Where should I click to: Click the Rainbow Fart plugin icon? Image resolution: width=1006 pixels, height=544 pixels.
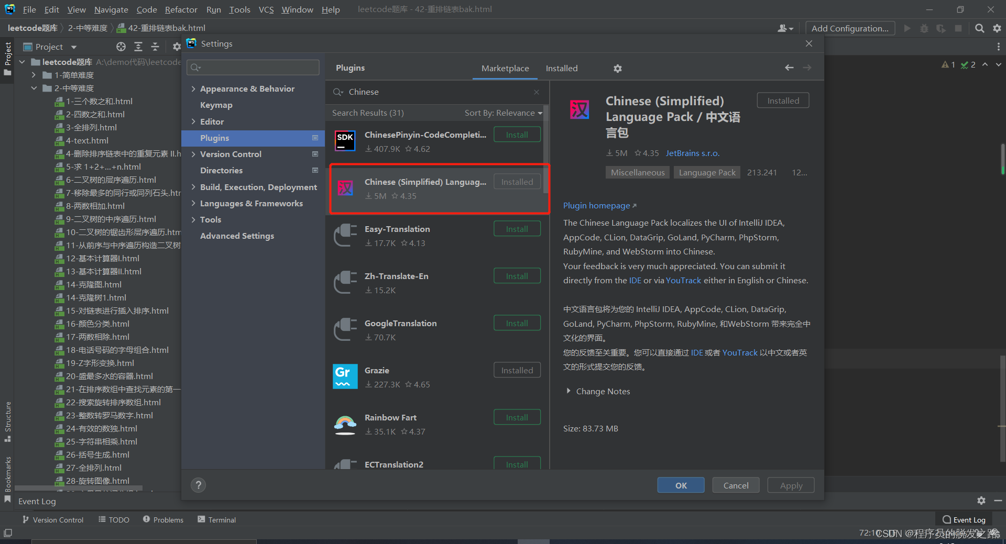pos(345,424)
